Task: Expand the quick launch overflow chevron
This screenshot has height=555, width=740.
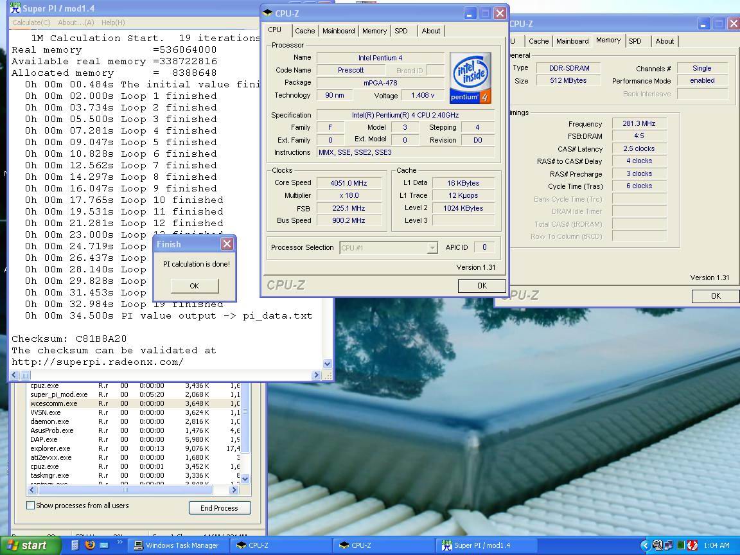Action: coord(119,542)
